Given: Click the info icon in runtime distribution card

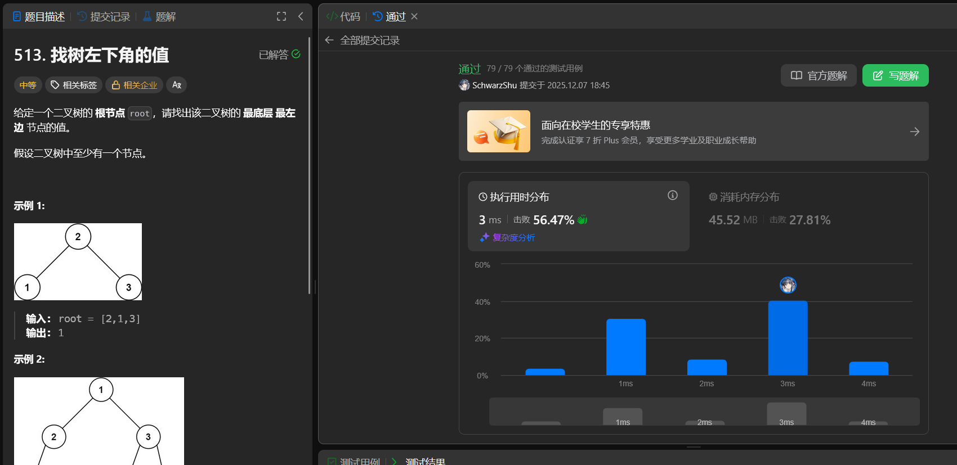Looking at the screenshot, I should [672, 195].
